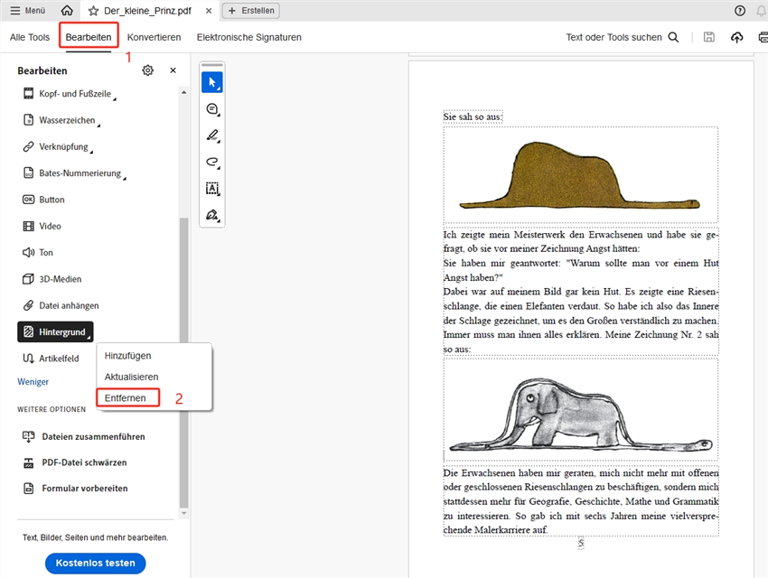Close the Bearbeiten panel
768x578 pixels.
(173, 70)
